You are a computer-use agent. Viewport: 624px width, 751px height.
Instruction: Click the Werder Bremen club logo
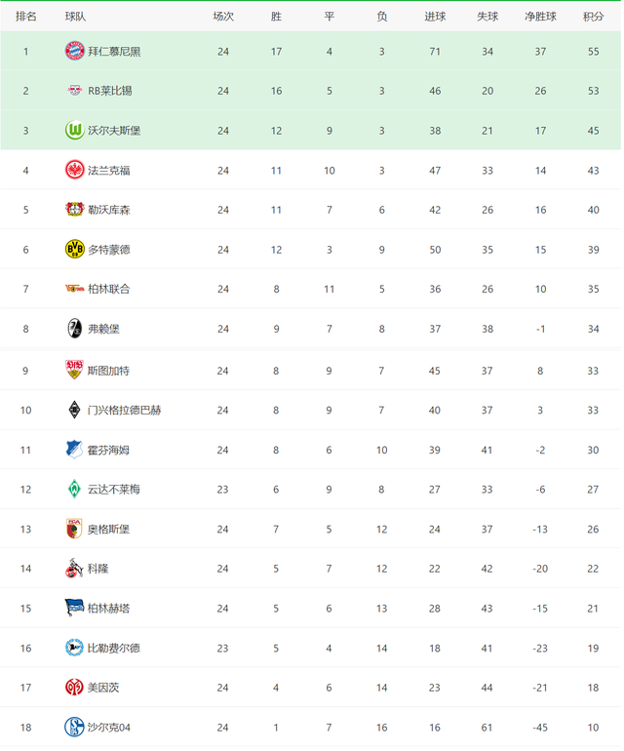coord(75,489)
